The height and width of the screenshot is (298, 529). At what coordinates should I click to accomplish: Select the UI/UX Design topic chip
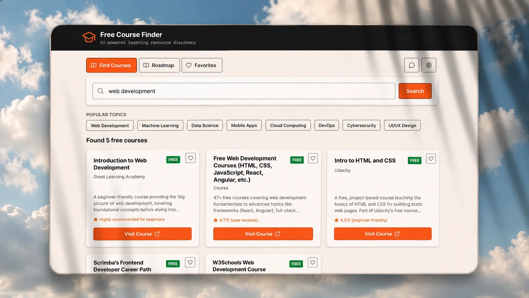(402, 125)
